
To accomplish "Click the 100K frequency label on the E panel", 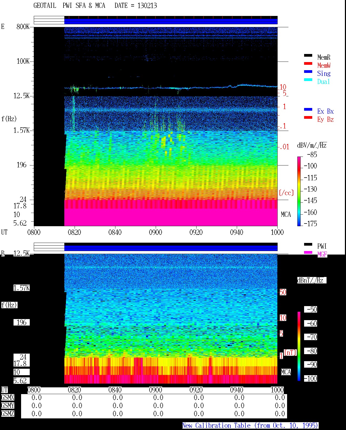I will click(x=23, y=61).
